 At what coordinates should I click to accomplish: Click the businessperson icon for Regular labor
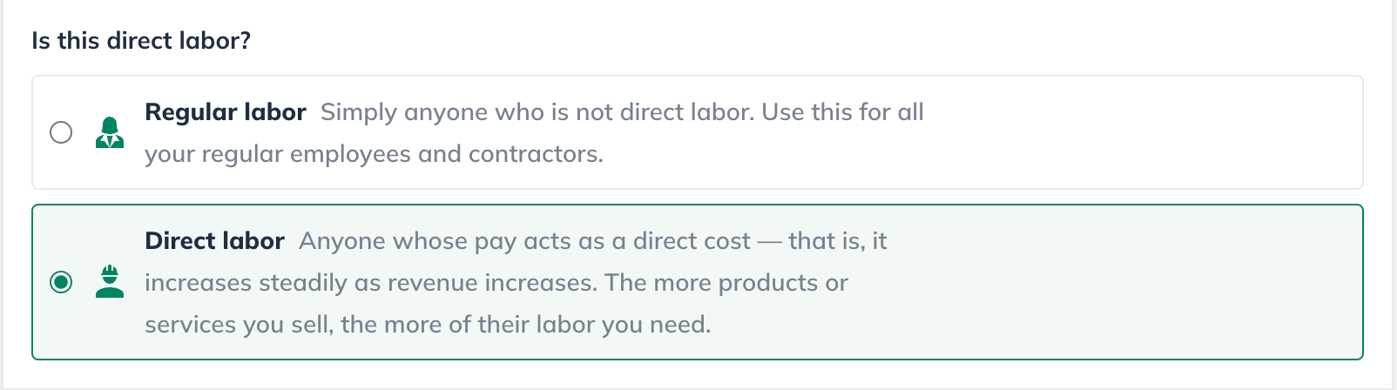(x=110, y=132)
